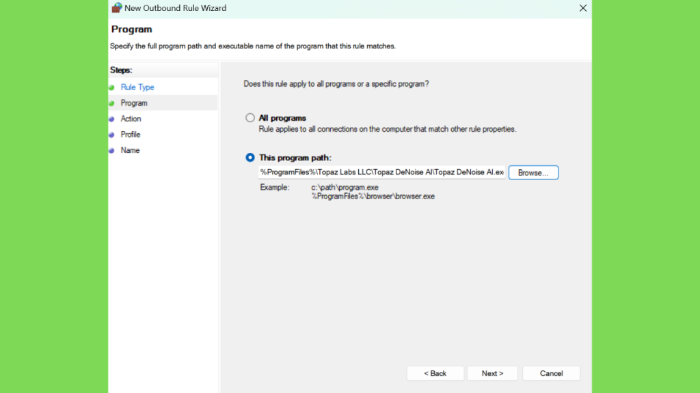Click the firewall wizard title bar icon
This screenshot has height=393, width=700.
pyautogui.click(x=116, y=8)
